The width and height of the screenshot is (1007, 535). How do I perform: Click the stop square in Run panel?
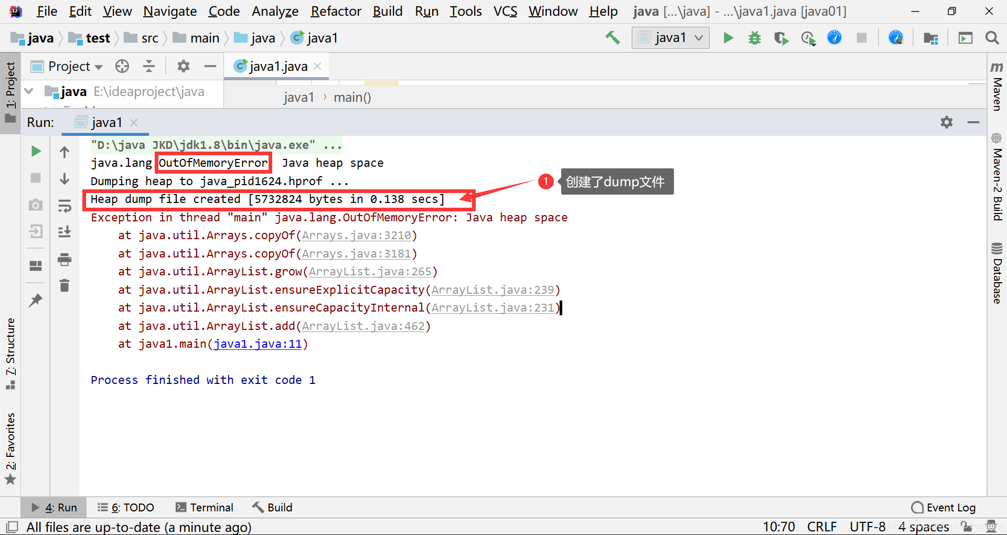coord(36,178)
